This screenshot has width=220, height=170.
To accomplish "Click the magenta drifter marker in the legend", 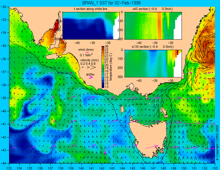I will point(91,77).
